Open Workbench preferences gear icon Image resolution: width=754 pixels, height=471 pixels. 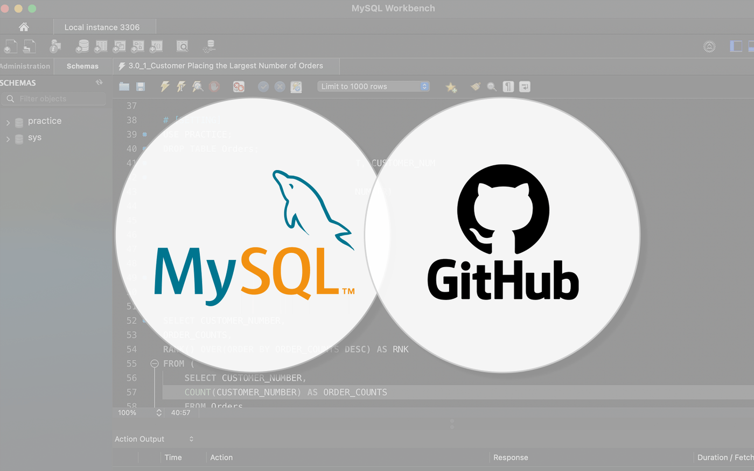click(709, 47)
